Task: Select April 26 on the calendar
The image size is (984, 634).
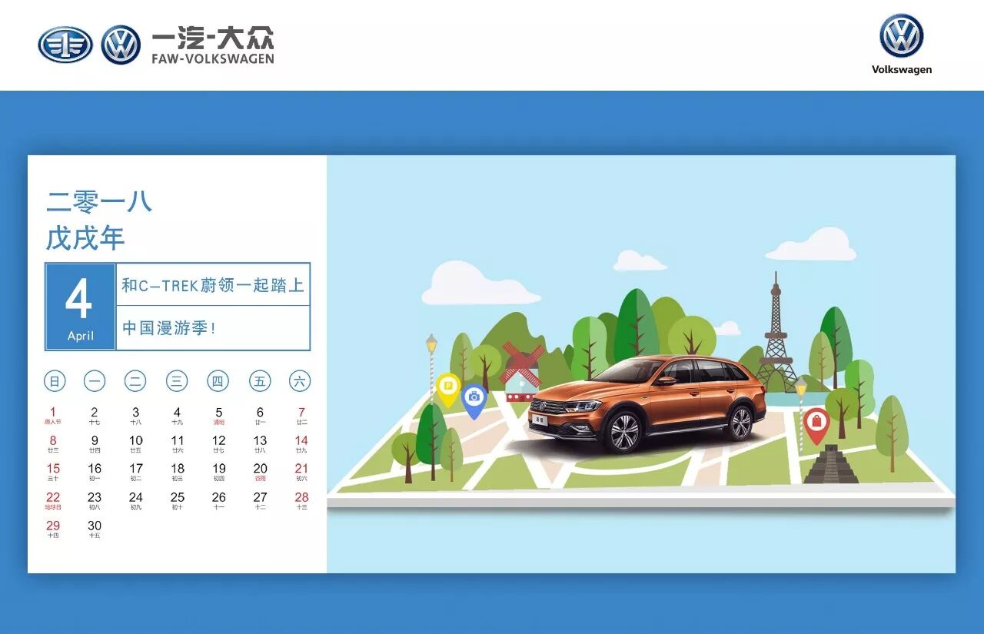Action: coord(219,500)
